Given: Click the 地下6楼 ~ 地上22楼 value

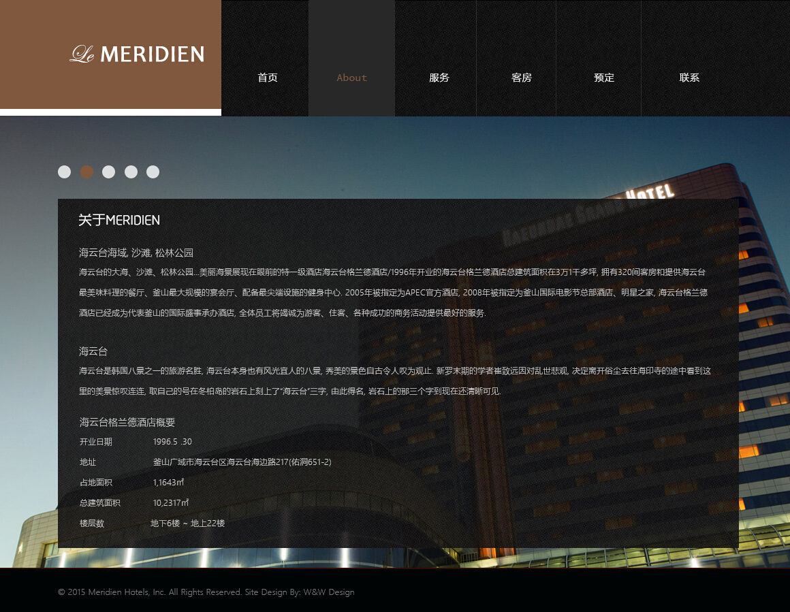Looking at the screenshot, I should point(187,524).
